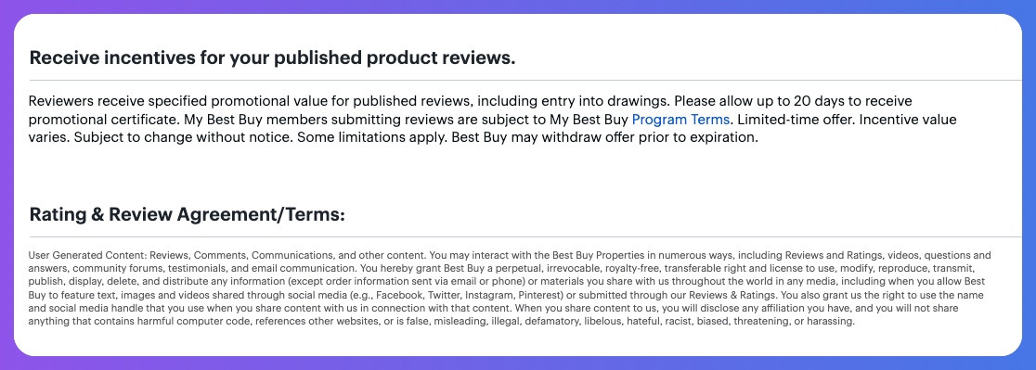
Task: Click the divider line under the Rating & Review heading
Action: (525, 236)
